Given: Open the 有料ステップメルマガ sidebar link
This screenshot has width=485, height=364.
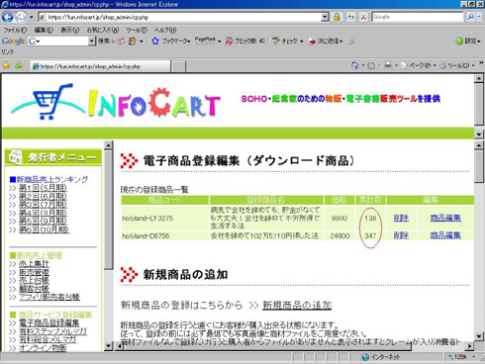Looking at the screenshot, I should (52, 331).
